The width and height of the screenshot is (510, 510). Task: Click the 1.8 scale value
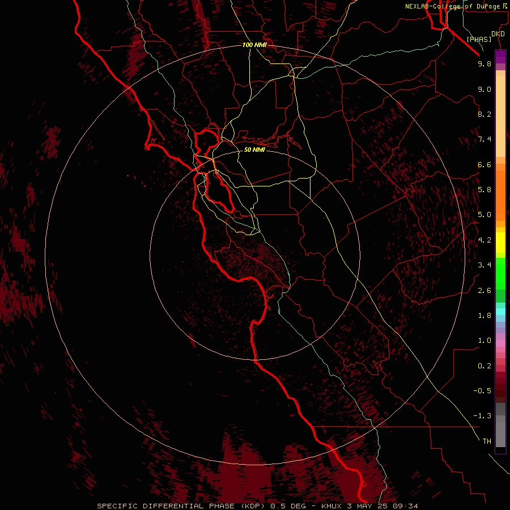[484, 316]
